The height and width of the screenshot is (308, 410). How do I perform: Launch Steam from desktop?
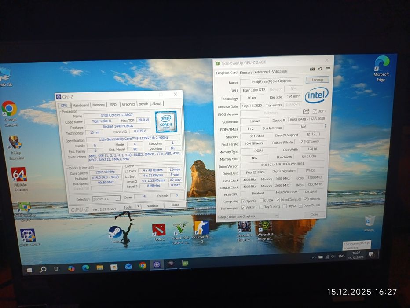115,234
